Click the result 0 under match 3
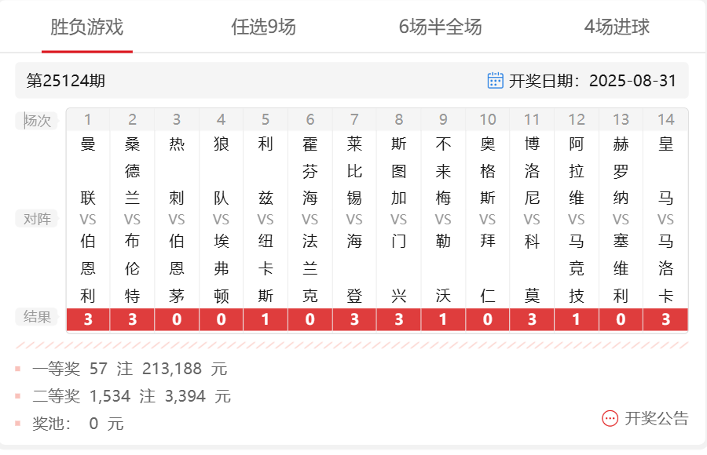The width and height of the screenshot is (707, 455). pyautogui.click(x=176, y=319)
